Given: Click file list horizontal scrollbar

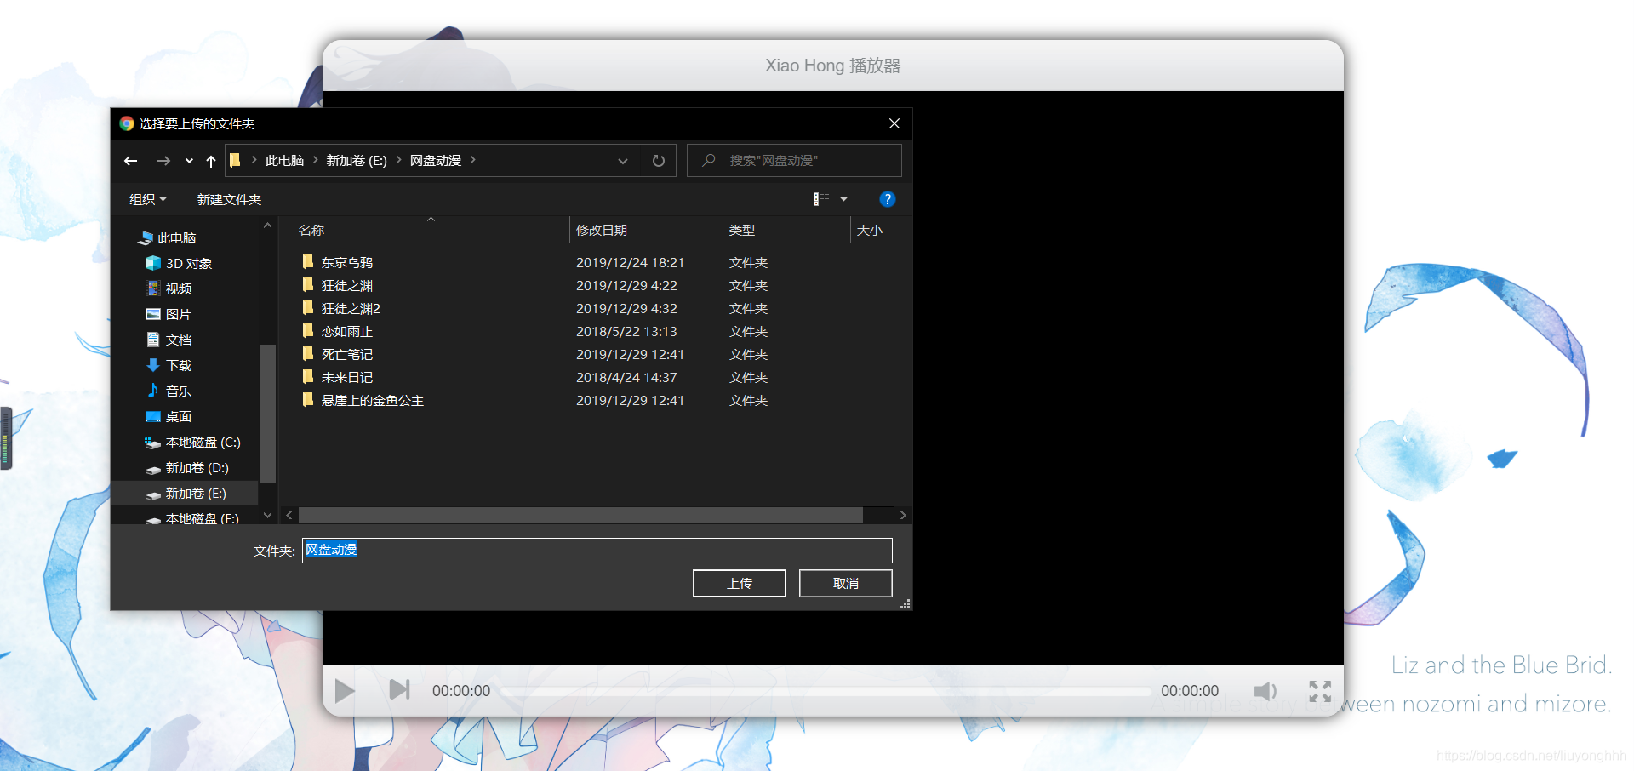Looking at the screenshot, I should pyautogui.click(x=580, y=516).
